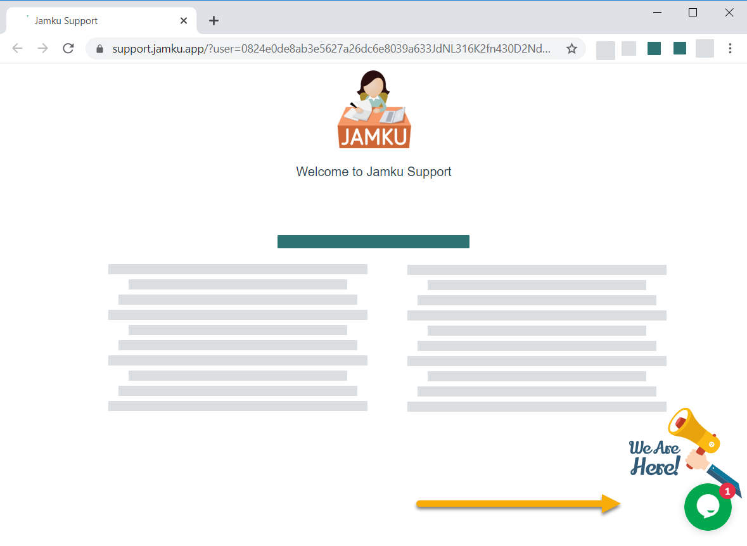
Task: Click the Jamku logo illustration
Action: tap(374, 109)
